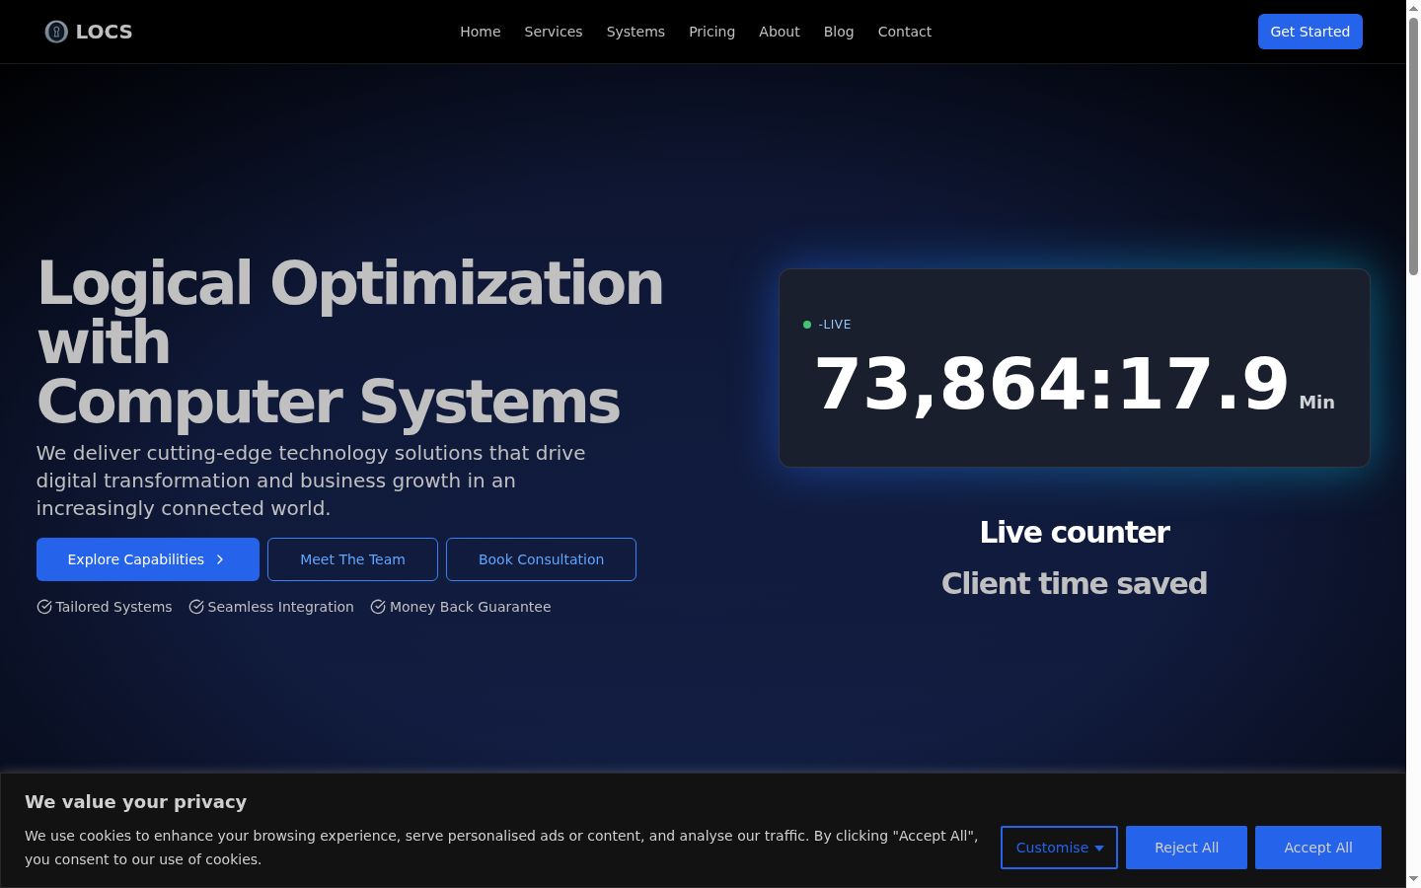The width and height of the screenshot is (1421, 888).
Task: Click the Seamless Integration checkmark icon
Action: coord(196,607)
